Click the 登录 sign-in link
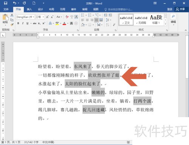Viewport: 189px width, 145px height. point(170,9)
